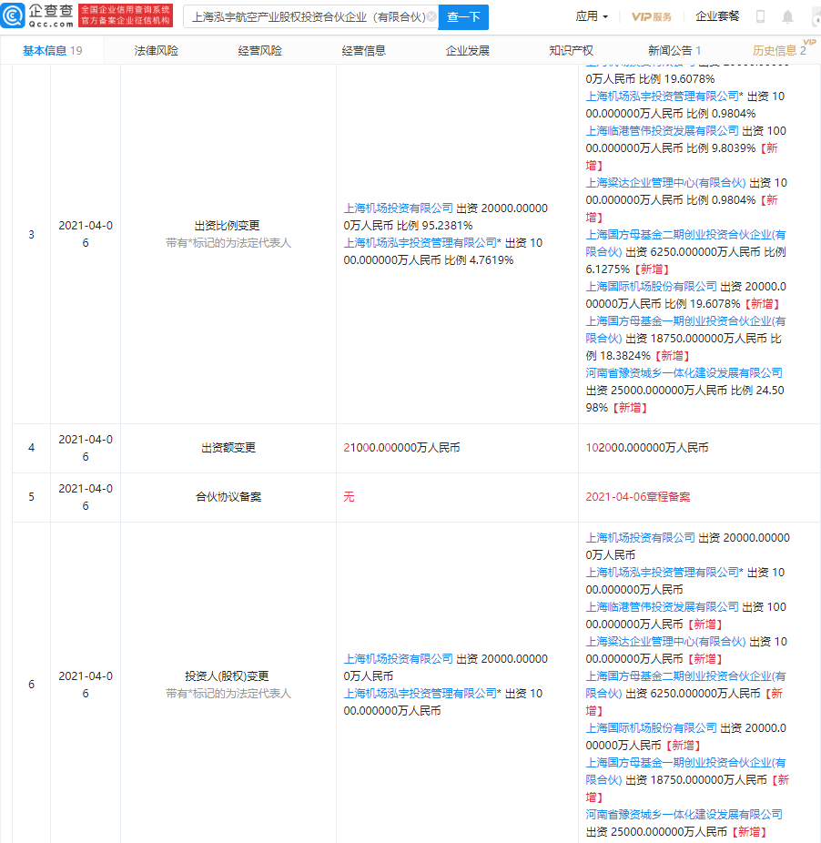Select 21000.000000万人民币 value
The height and width of the screenshot is (843, 821).
pyautogui.click(x=401, y=447)
